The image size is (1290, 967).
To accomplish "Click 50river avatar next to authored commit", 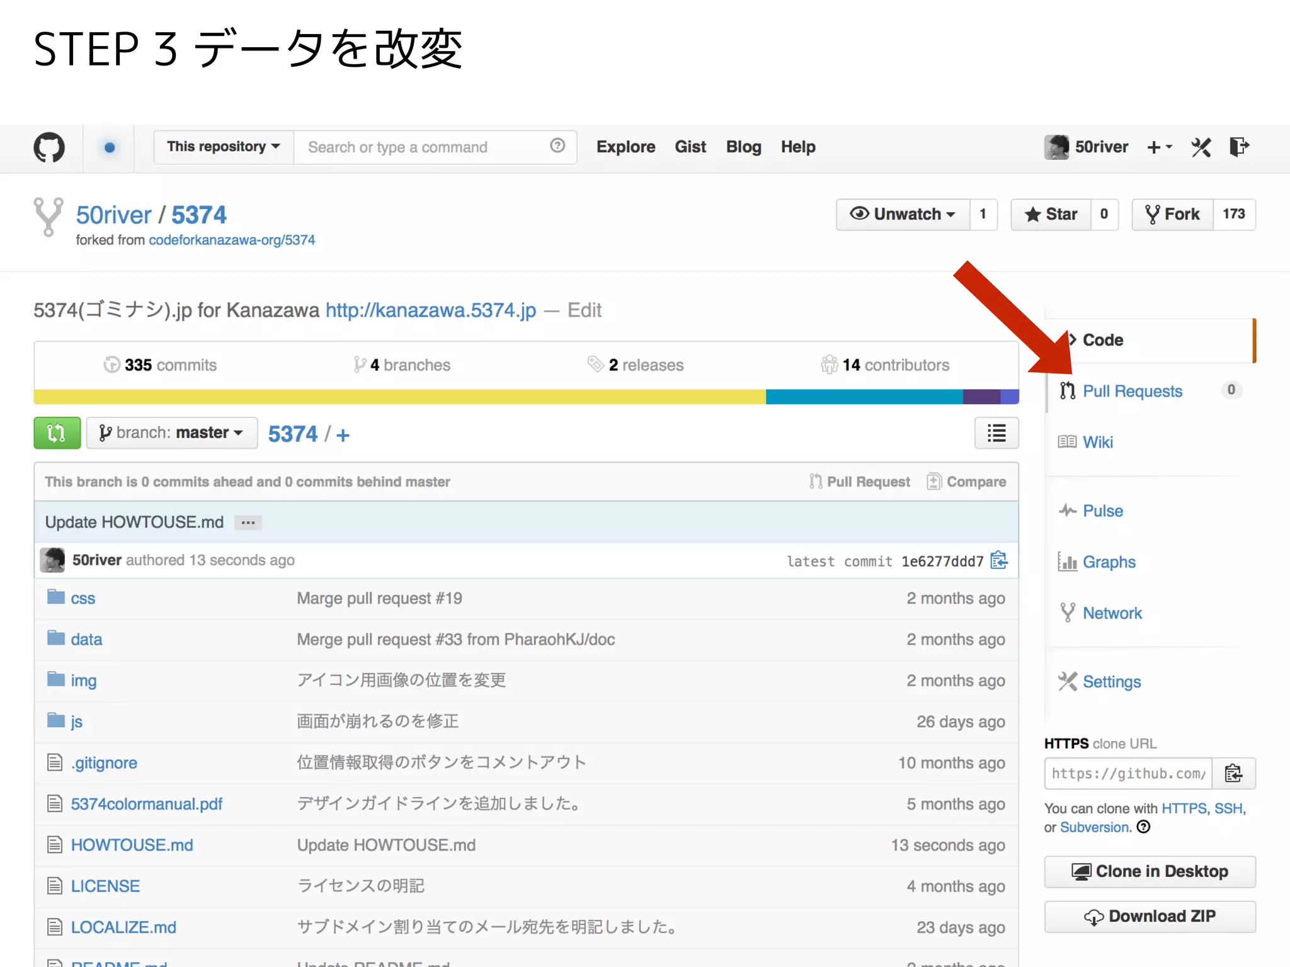I will tap(52, 560).
